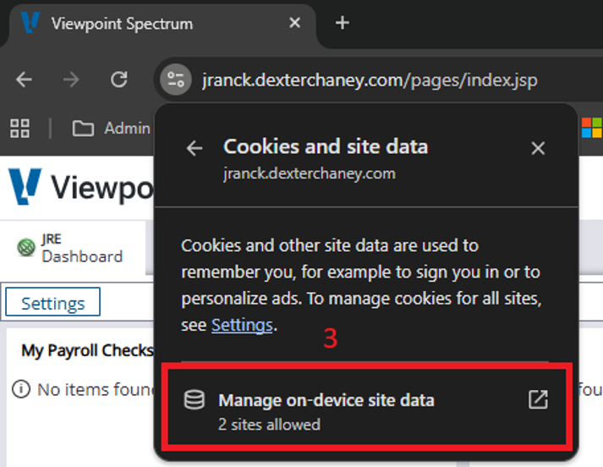Viewport: 603px width, 467px height.
Task: Close the Viewpoint Spectrum tab
Action: pyautogui.click(x=294, y=23)
